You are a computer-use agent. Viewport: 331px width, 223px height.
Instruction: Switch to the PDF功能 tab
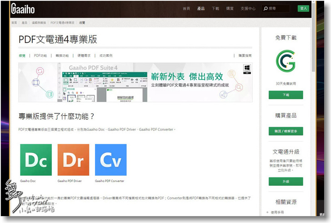click(40, 56)
